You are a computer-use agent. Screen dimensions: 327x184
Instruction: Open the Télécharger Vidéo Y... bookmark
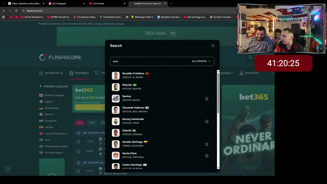[x=143, y=17]
